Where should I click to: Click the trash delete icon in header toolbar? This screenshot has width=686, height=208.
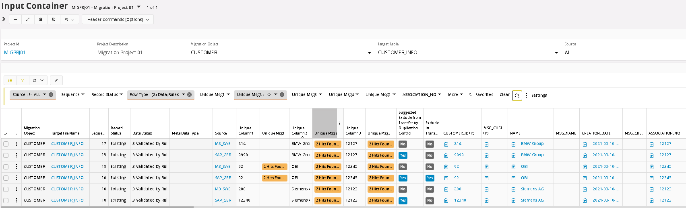[41, 19]
